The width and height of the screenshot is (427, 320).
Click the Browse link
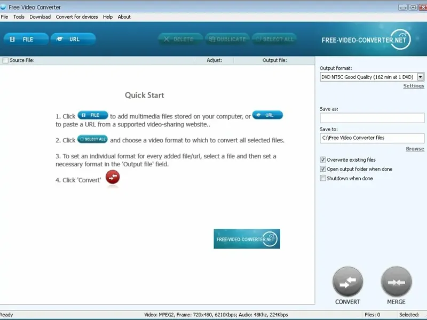pyautogui.click(x=415, y=149)
